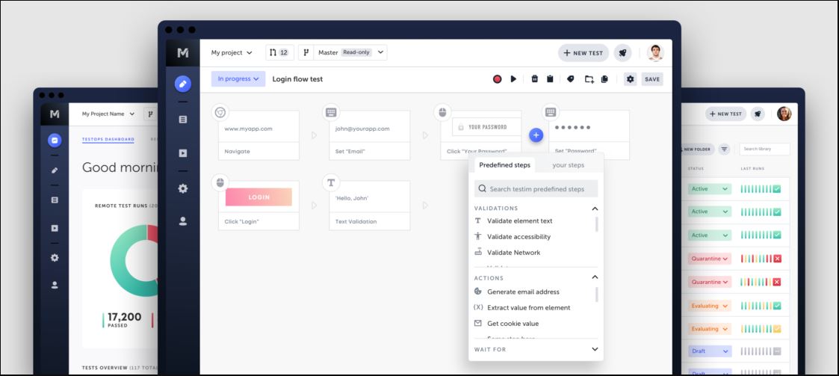Open the blue Draft status dropdown with full label
839x376 pixels.
[710, 351]
